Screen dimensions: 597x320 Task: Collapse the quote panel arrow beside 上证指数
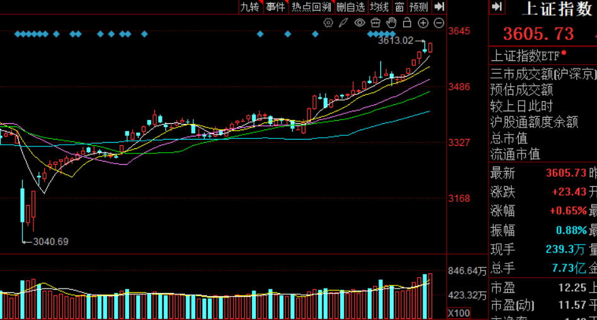[x=497, y=6]
